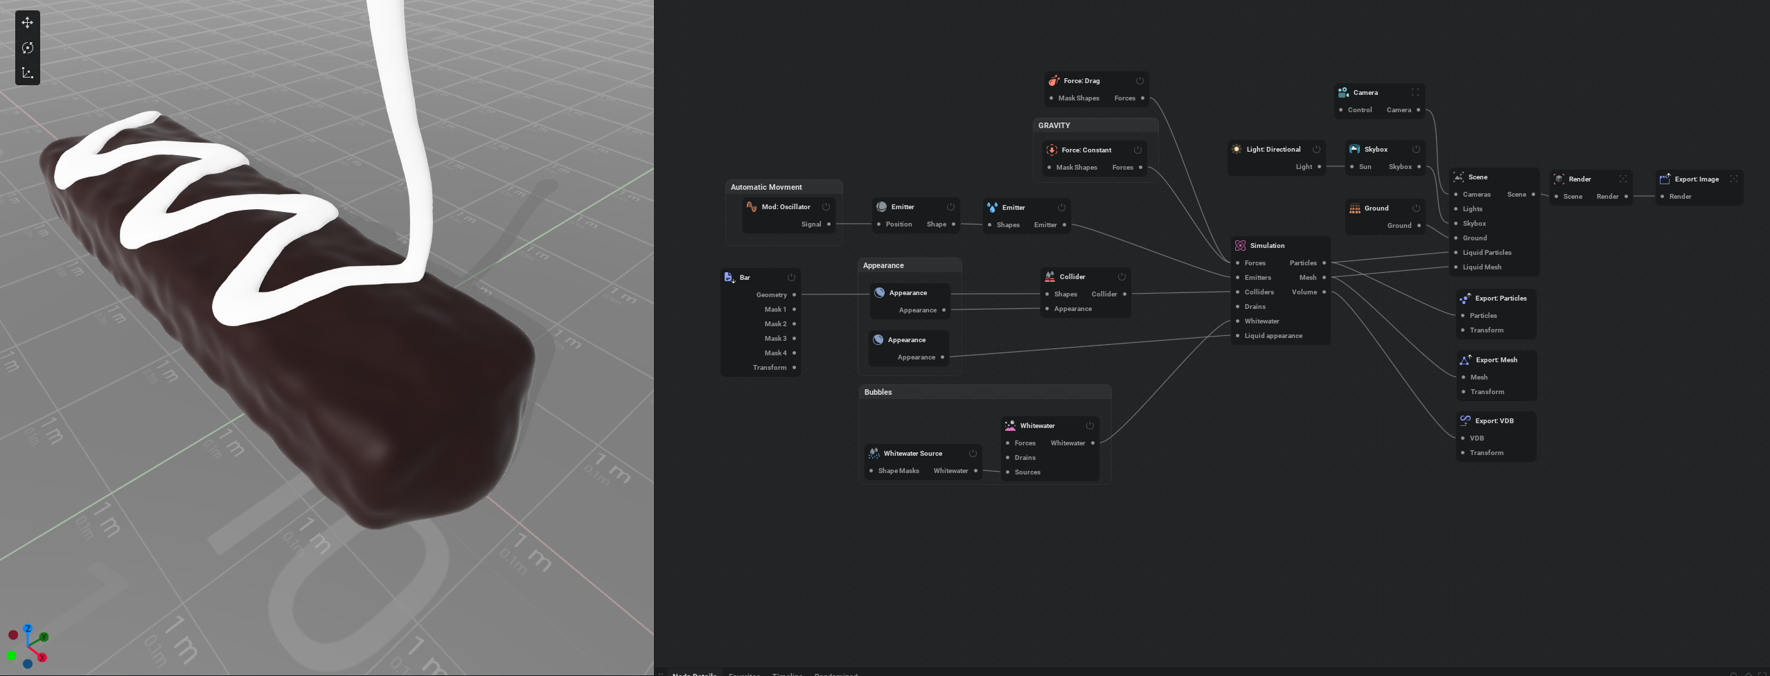Select the Automatic Movment group title
Screen dimensions: 1770x676
[x=766, y=187]
